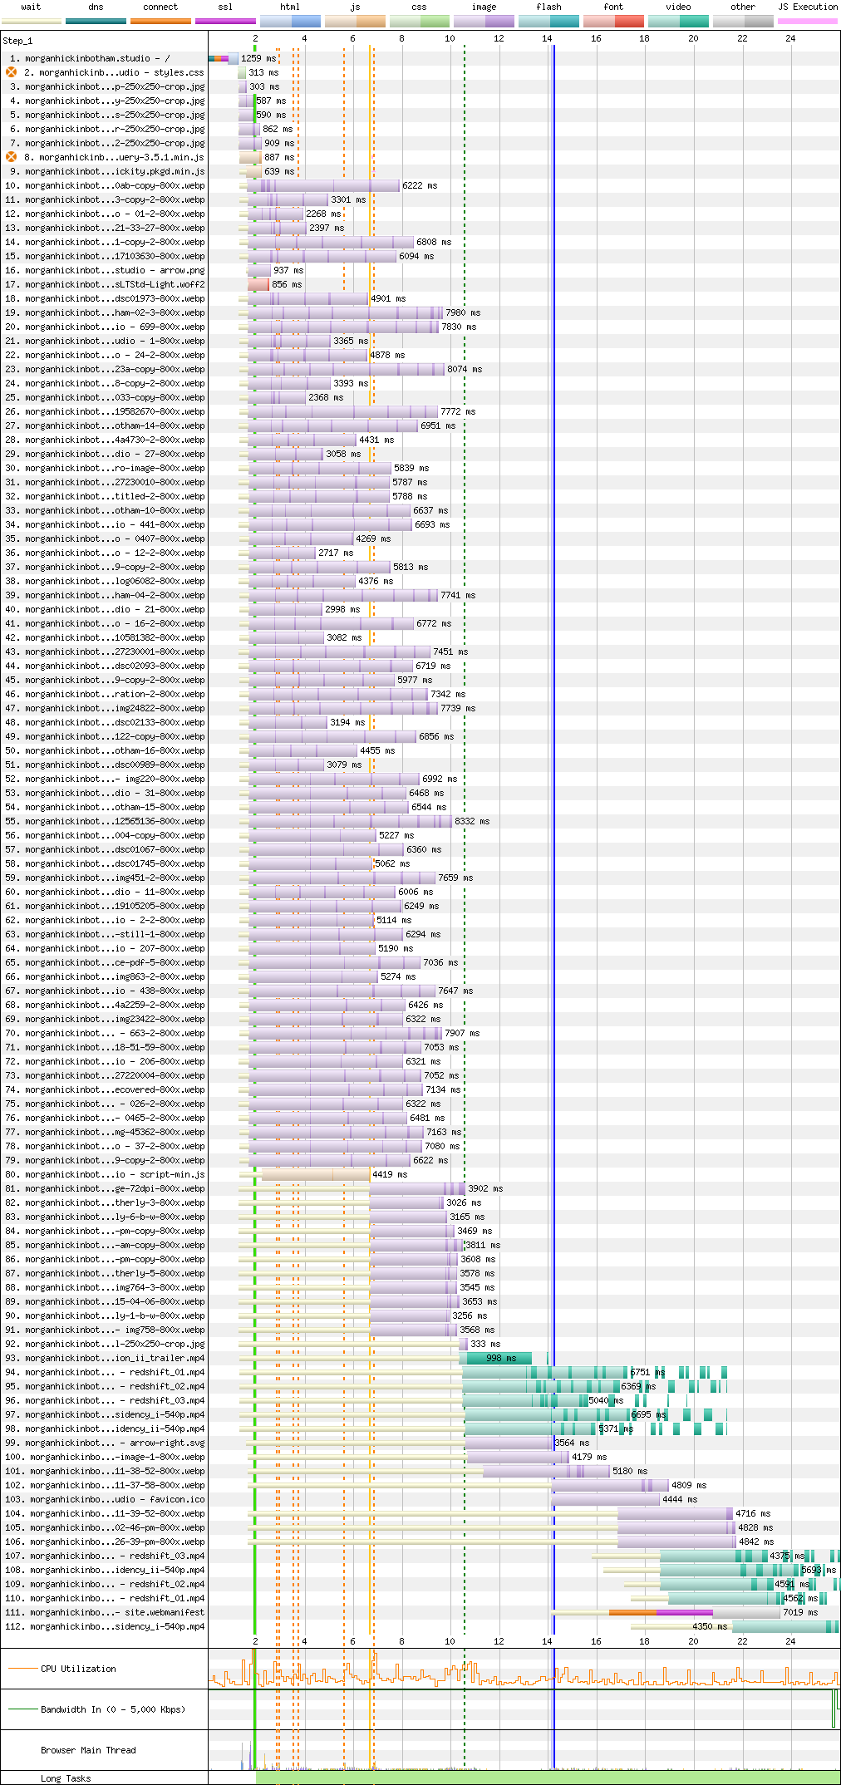Screen dimensions: 841x1785
Task: Select the LTStd-Light.woff2 font request label
Action: point(105,285)
